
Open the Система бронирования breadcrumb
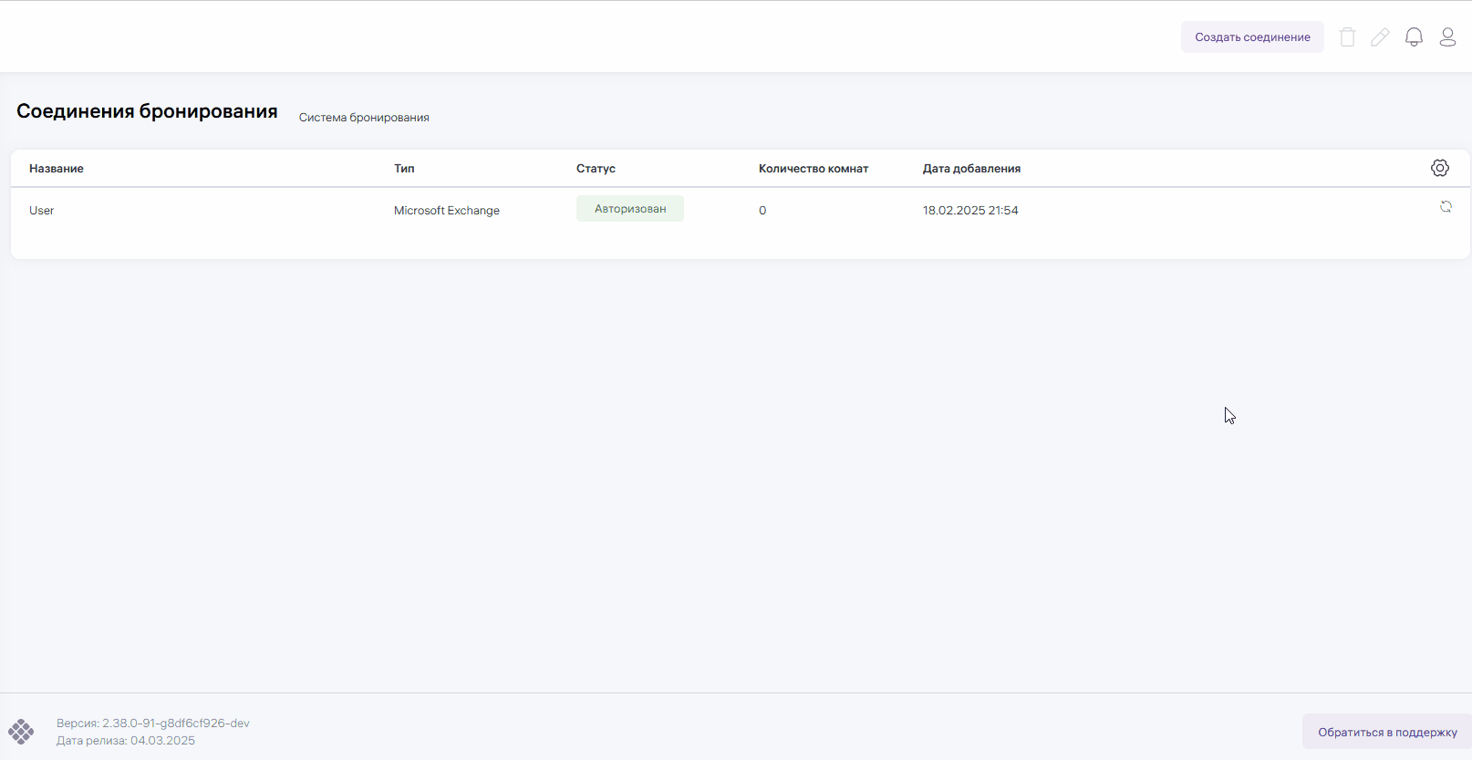(x=364, y=118)
